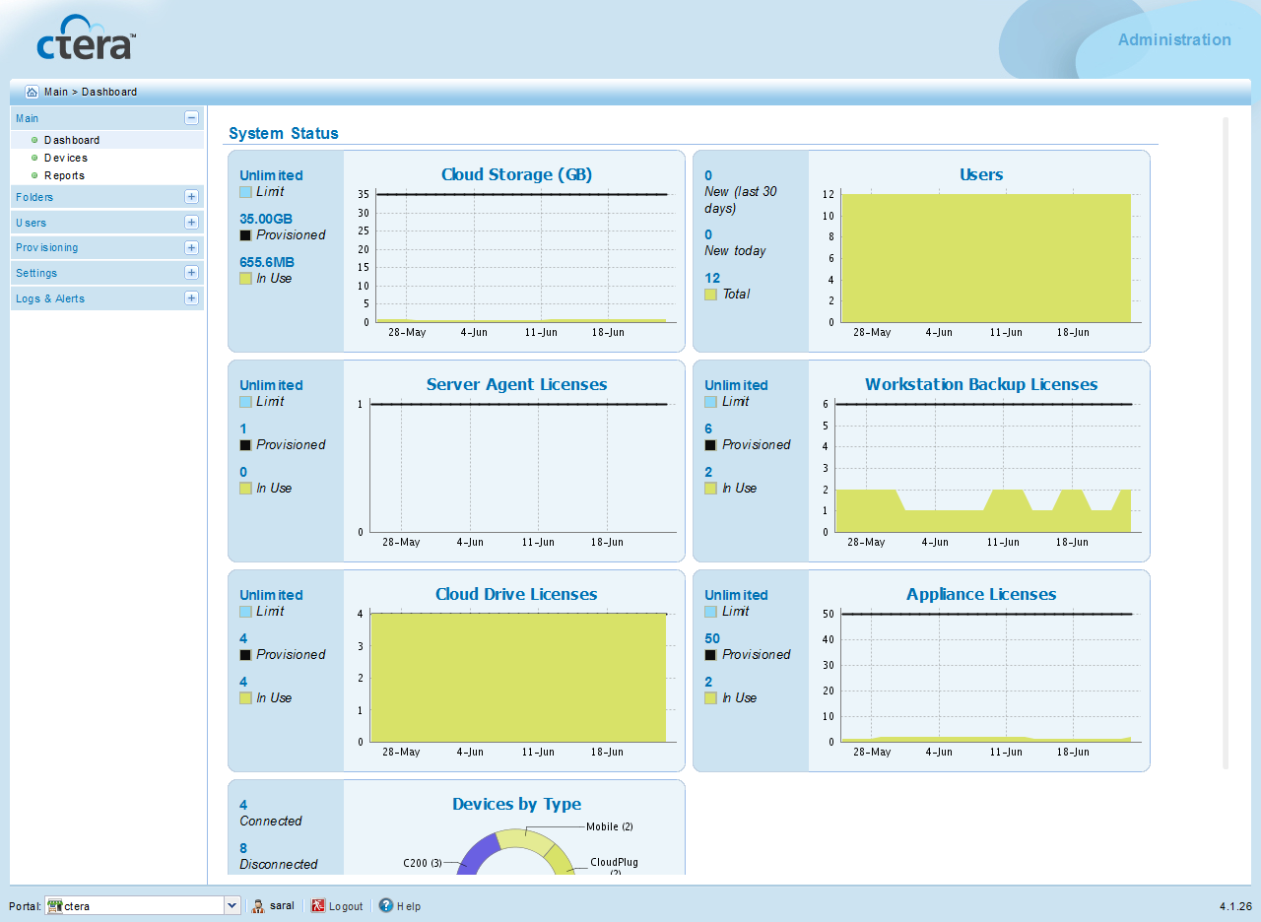
Task: Open Reports in the Main menu
Action: tap(64, 175)
